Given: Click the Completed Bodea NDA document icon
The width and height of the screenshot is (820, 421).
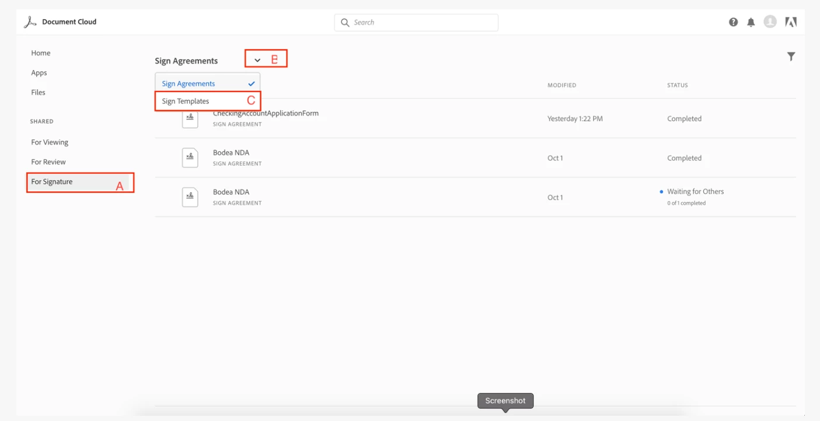Looking at the screenshot, I should pyautogui.click(x=190, y=158).
